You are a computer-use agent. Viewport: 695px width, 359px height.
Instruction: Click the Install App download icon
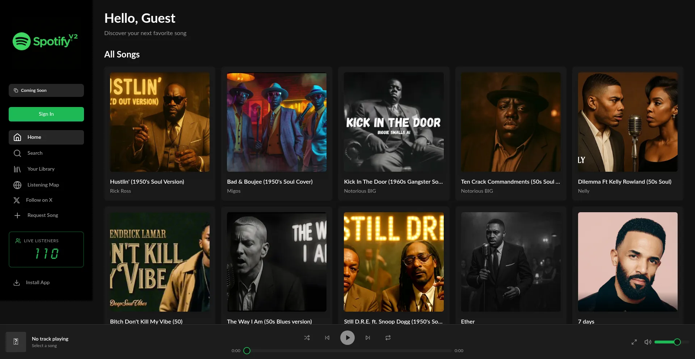tap(17, 282)
